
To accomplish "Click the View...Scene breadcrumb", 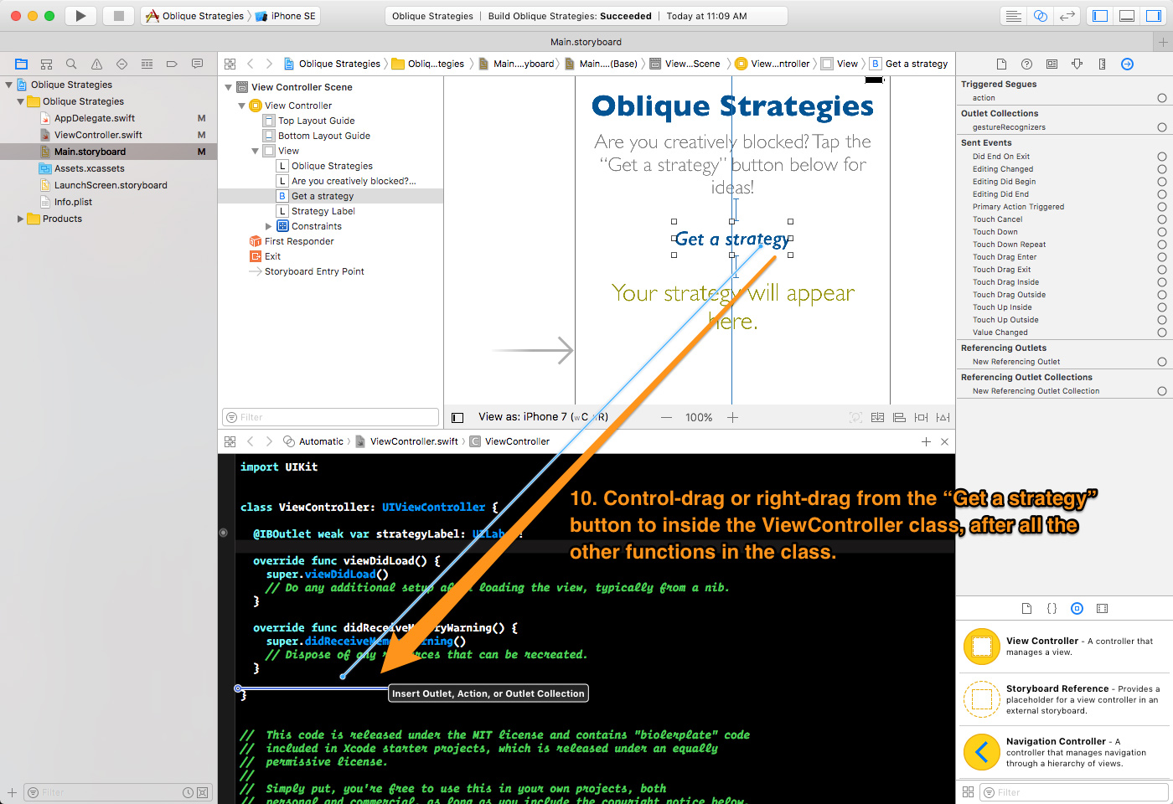I will click(685, 64).
